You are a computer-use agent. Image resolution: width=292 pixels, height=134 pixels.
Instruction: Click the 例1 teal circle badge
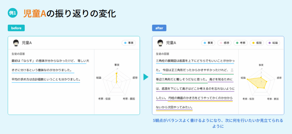tap(13, 13)
